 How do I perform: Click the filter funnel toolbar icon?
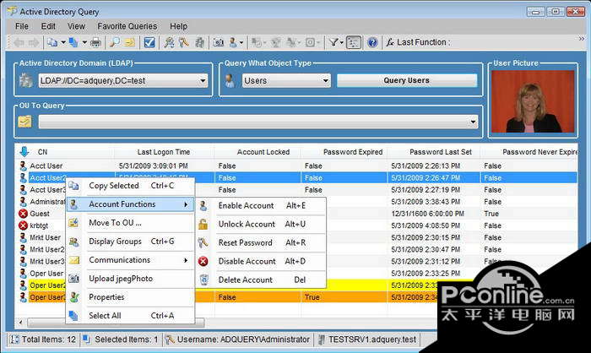pos(333,42)
